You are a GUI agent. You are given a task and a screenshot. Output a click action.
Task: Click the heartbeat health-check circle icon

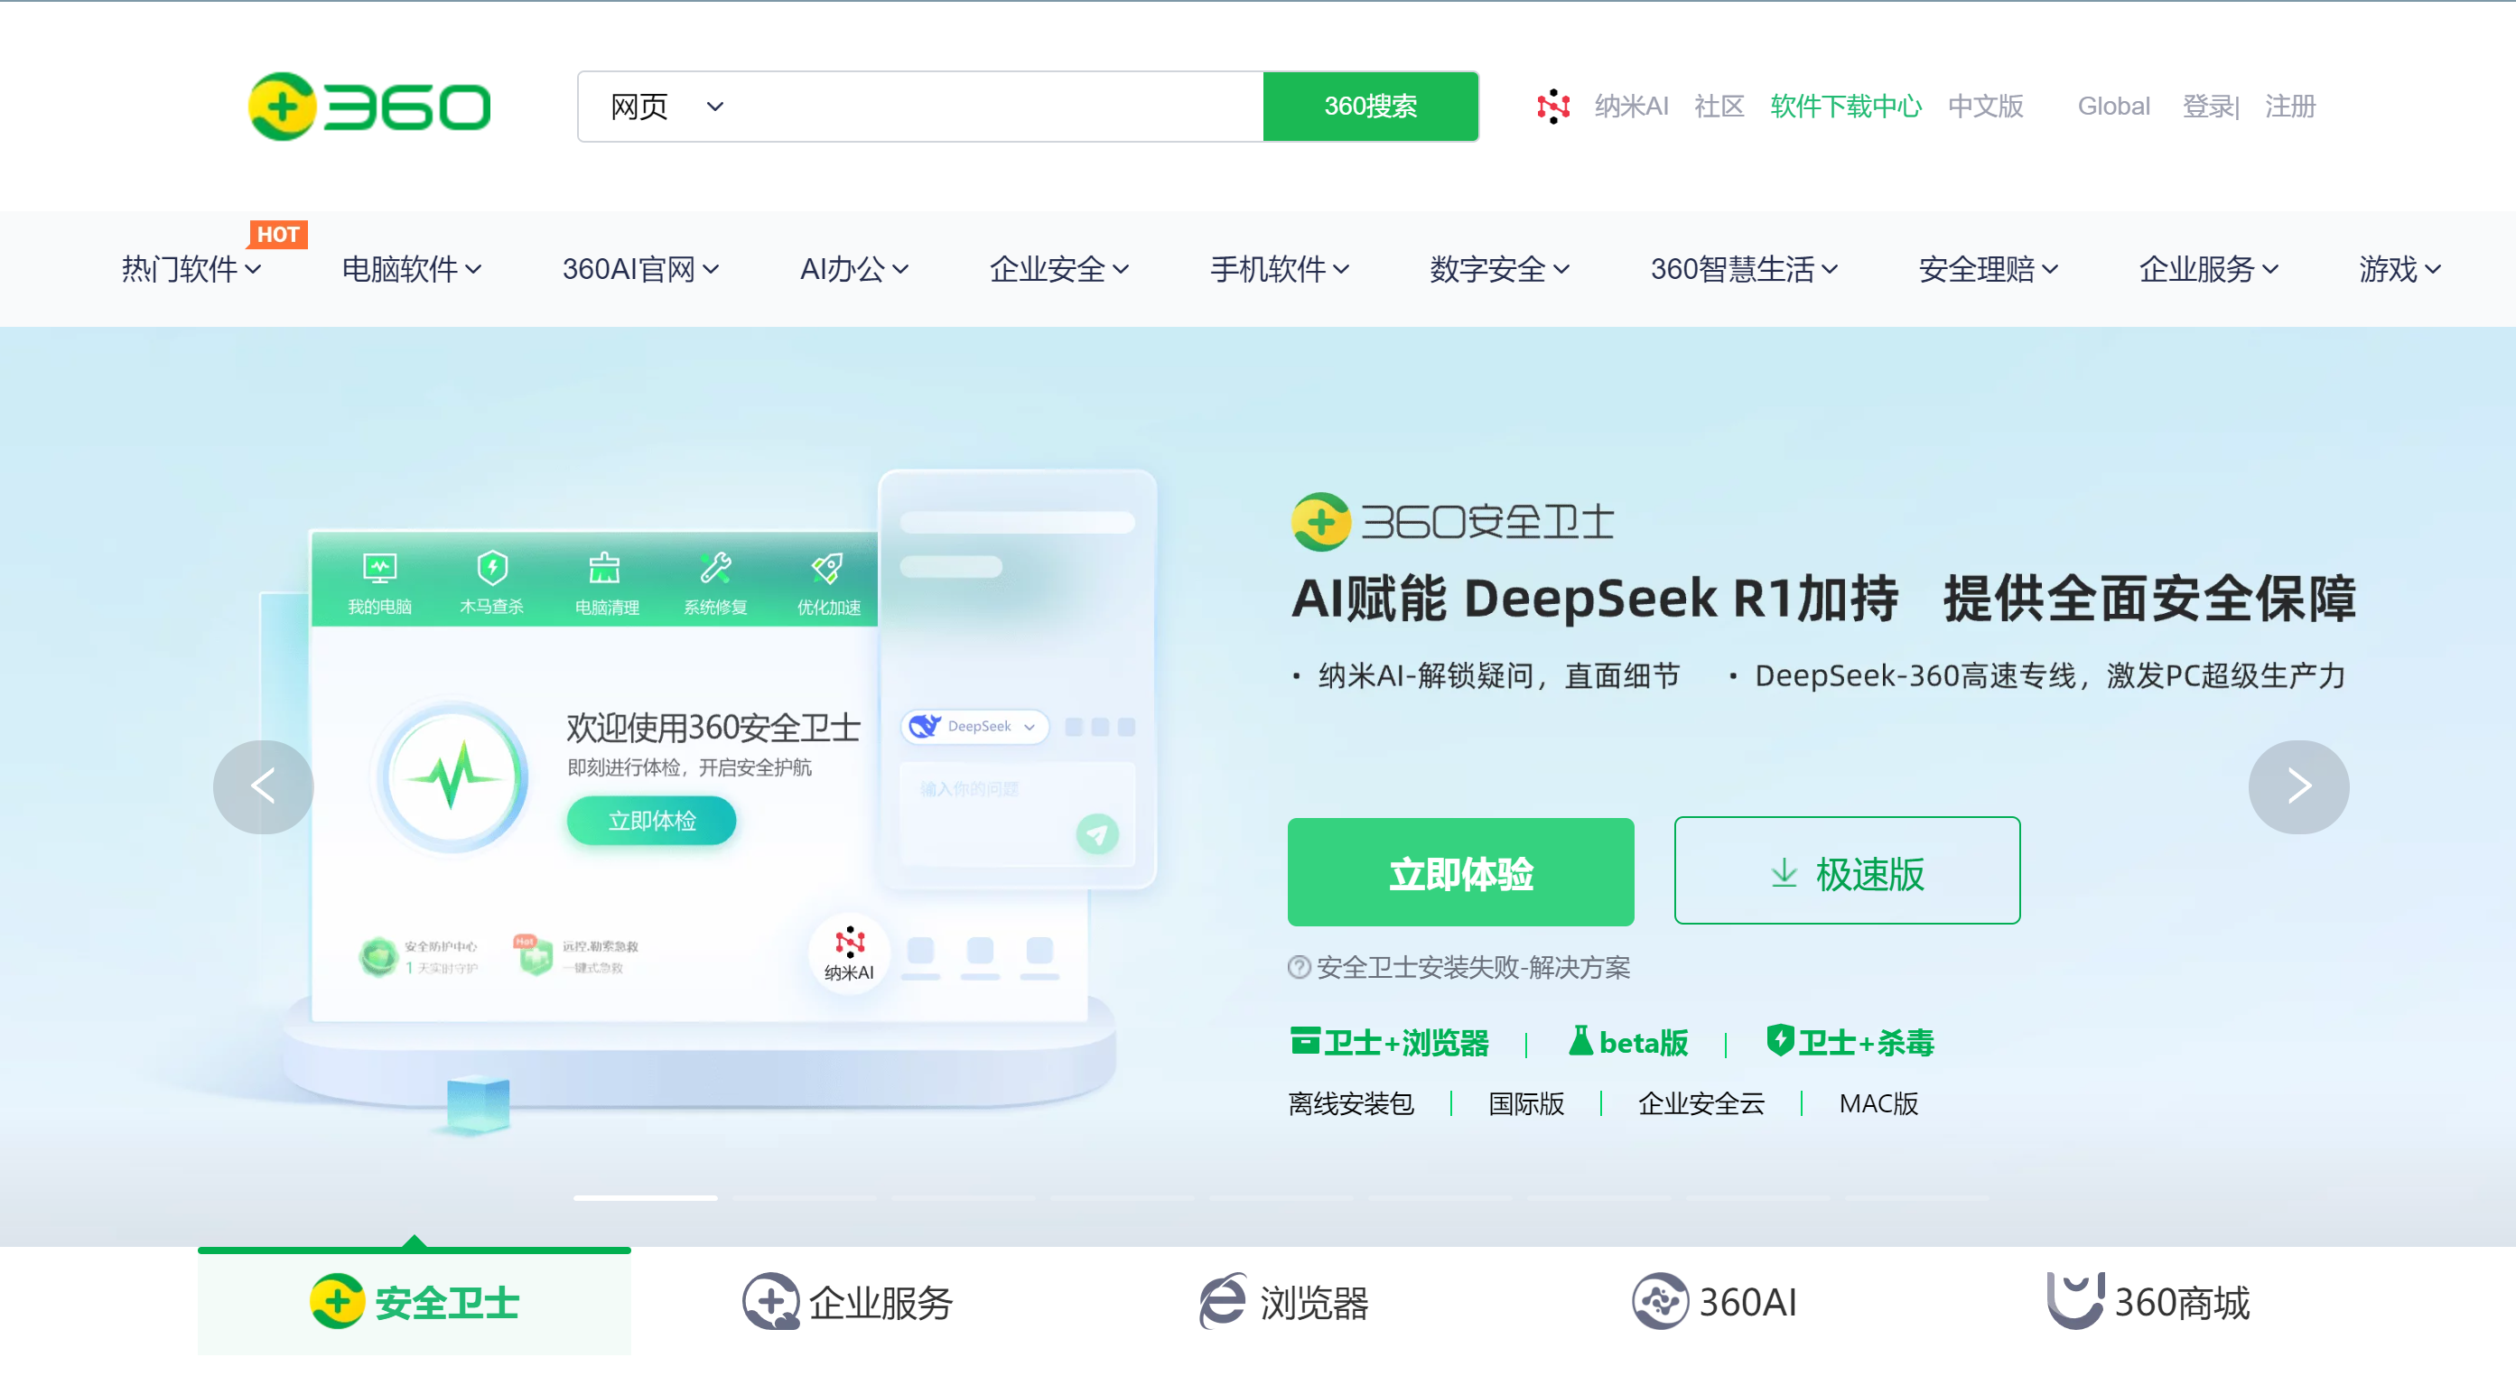(453, 776)
